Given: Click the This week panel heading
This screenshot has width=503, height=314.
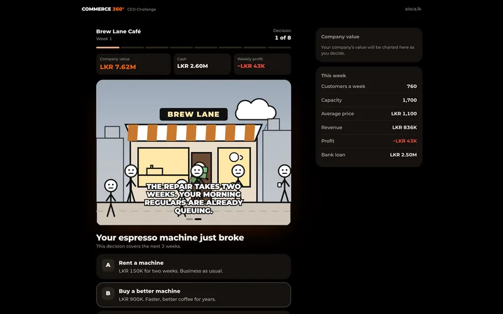Looking at the screenshot, I should [333, 75].
